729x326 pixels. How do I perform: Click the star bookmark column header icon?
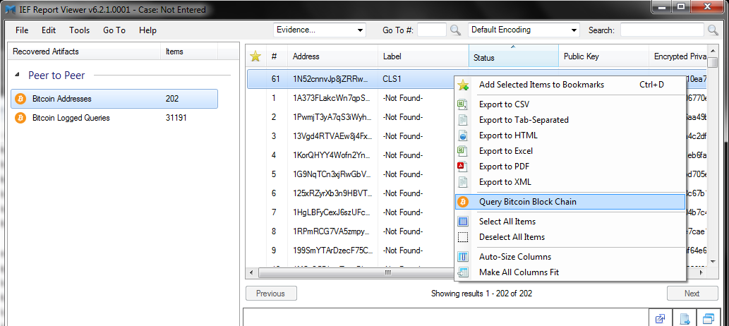pos(255,56)
